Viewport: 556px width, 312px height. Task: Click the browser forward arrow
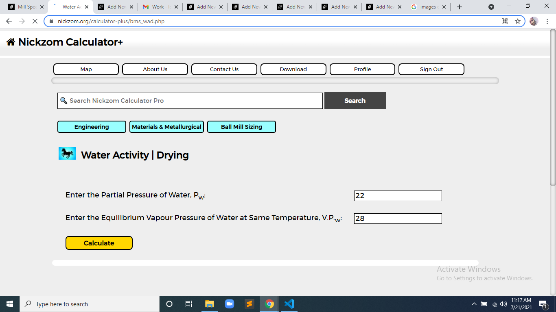coord(22,21)
